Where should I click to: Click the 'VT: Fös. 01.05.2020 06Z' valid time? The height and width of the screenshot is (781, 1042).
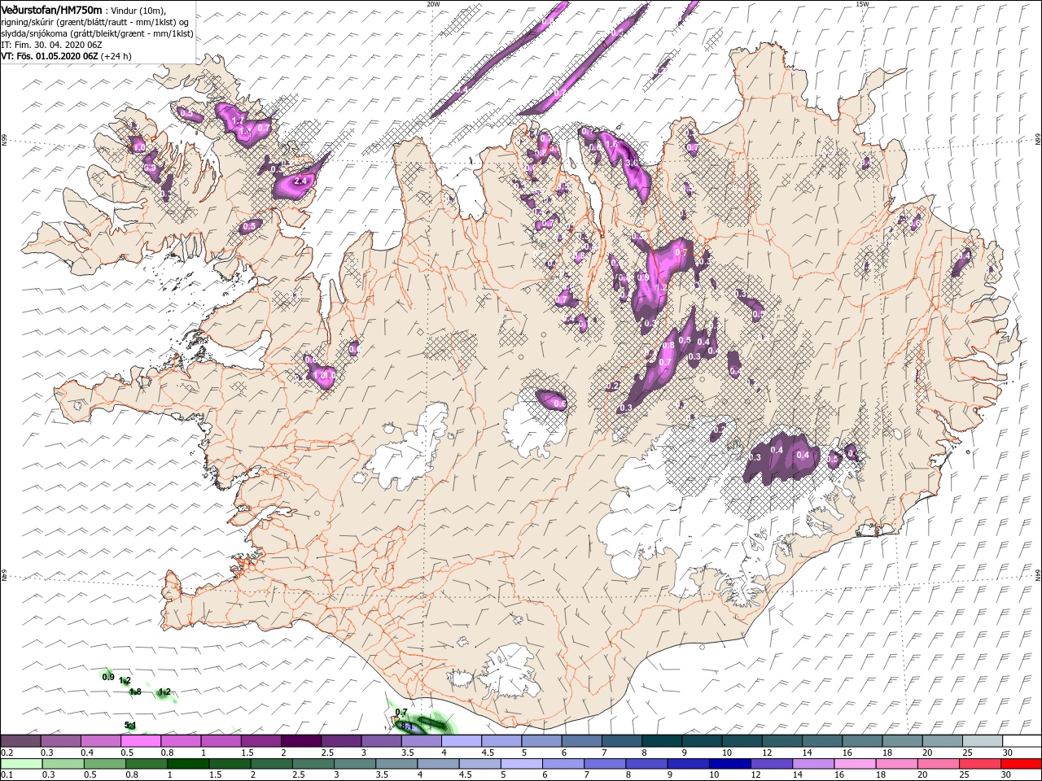[49, 56]
